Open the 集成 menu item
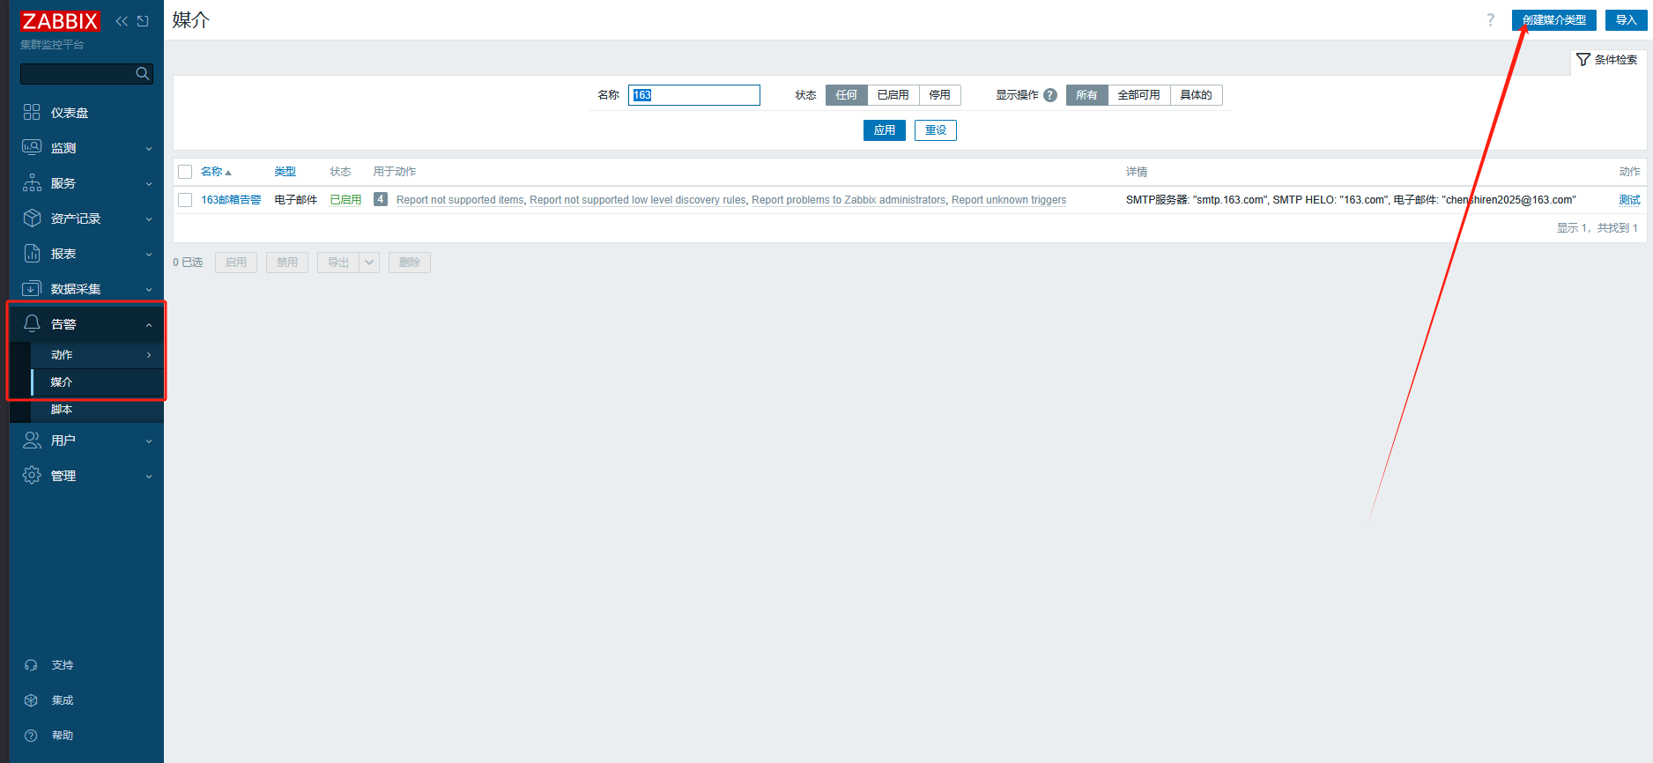Screen dimensions: 1653x763 (86, 700)
